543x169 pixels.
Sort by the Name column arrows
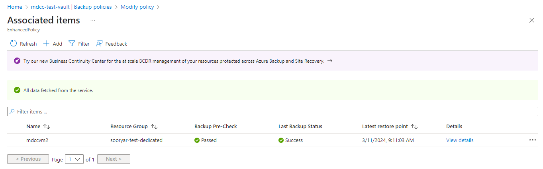[47, 127]
